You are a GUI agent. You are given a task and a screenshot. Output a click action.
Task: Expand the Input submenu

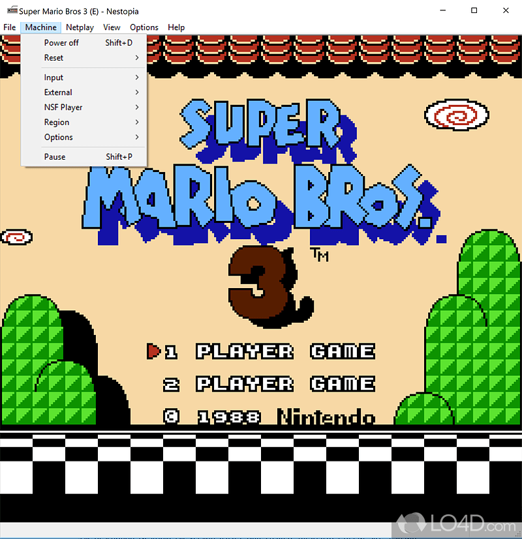click(x=84, y=78)
